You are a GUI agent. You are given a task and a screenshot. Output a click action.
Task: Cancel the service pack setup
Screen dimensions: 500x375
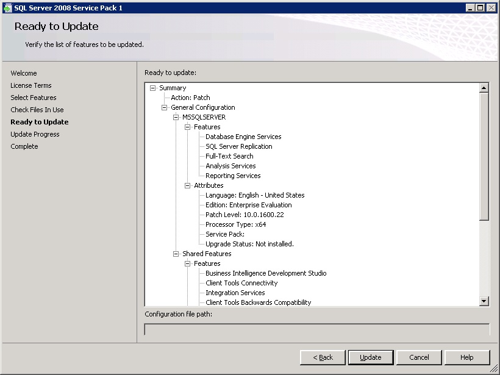coord(419,357)
